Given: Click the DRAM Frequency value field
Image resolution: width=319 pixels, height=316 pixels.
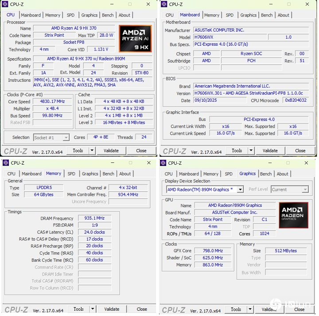Looking at the screenshot, I should [94, 218].
